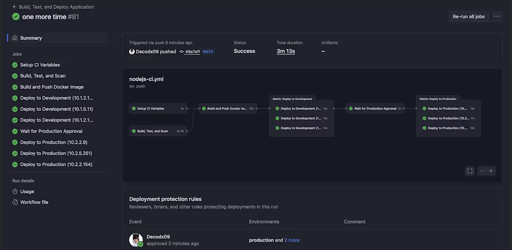
Task: Toggle fullscreen view of workflow graph
Action: (x=470, y=171)
